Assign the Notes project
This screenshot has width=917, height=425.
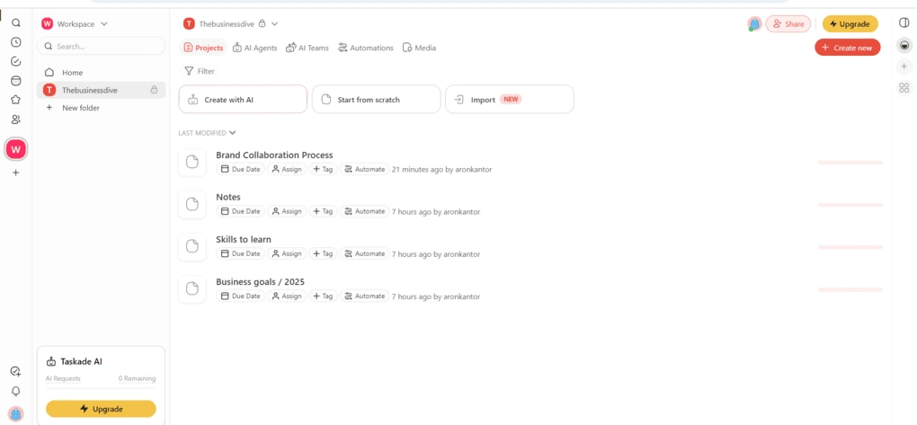[287, 211]
